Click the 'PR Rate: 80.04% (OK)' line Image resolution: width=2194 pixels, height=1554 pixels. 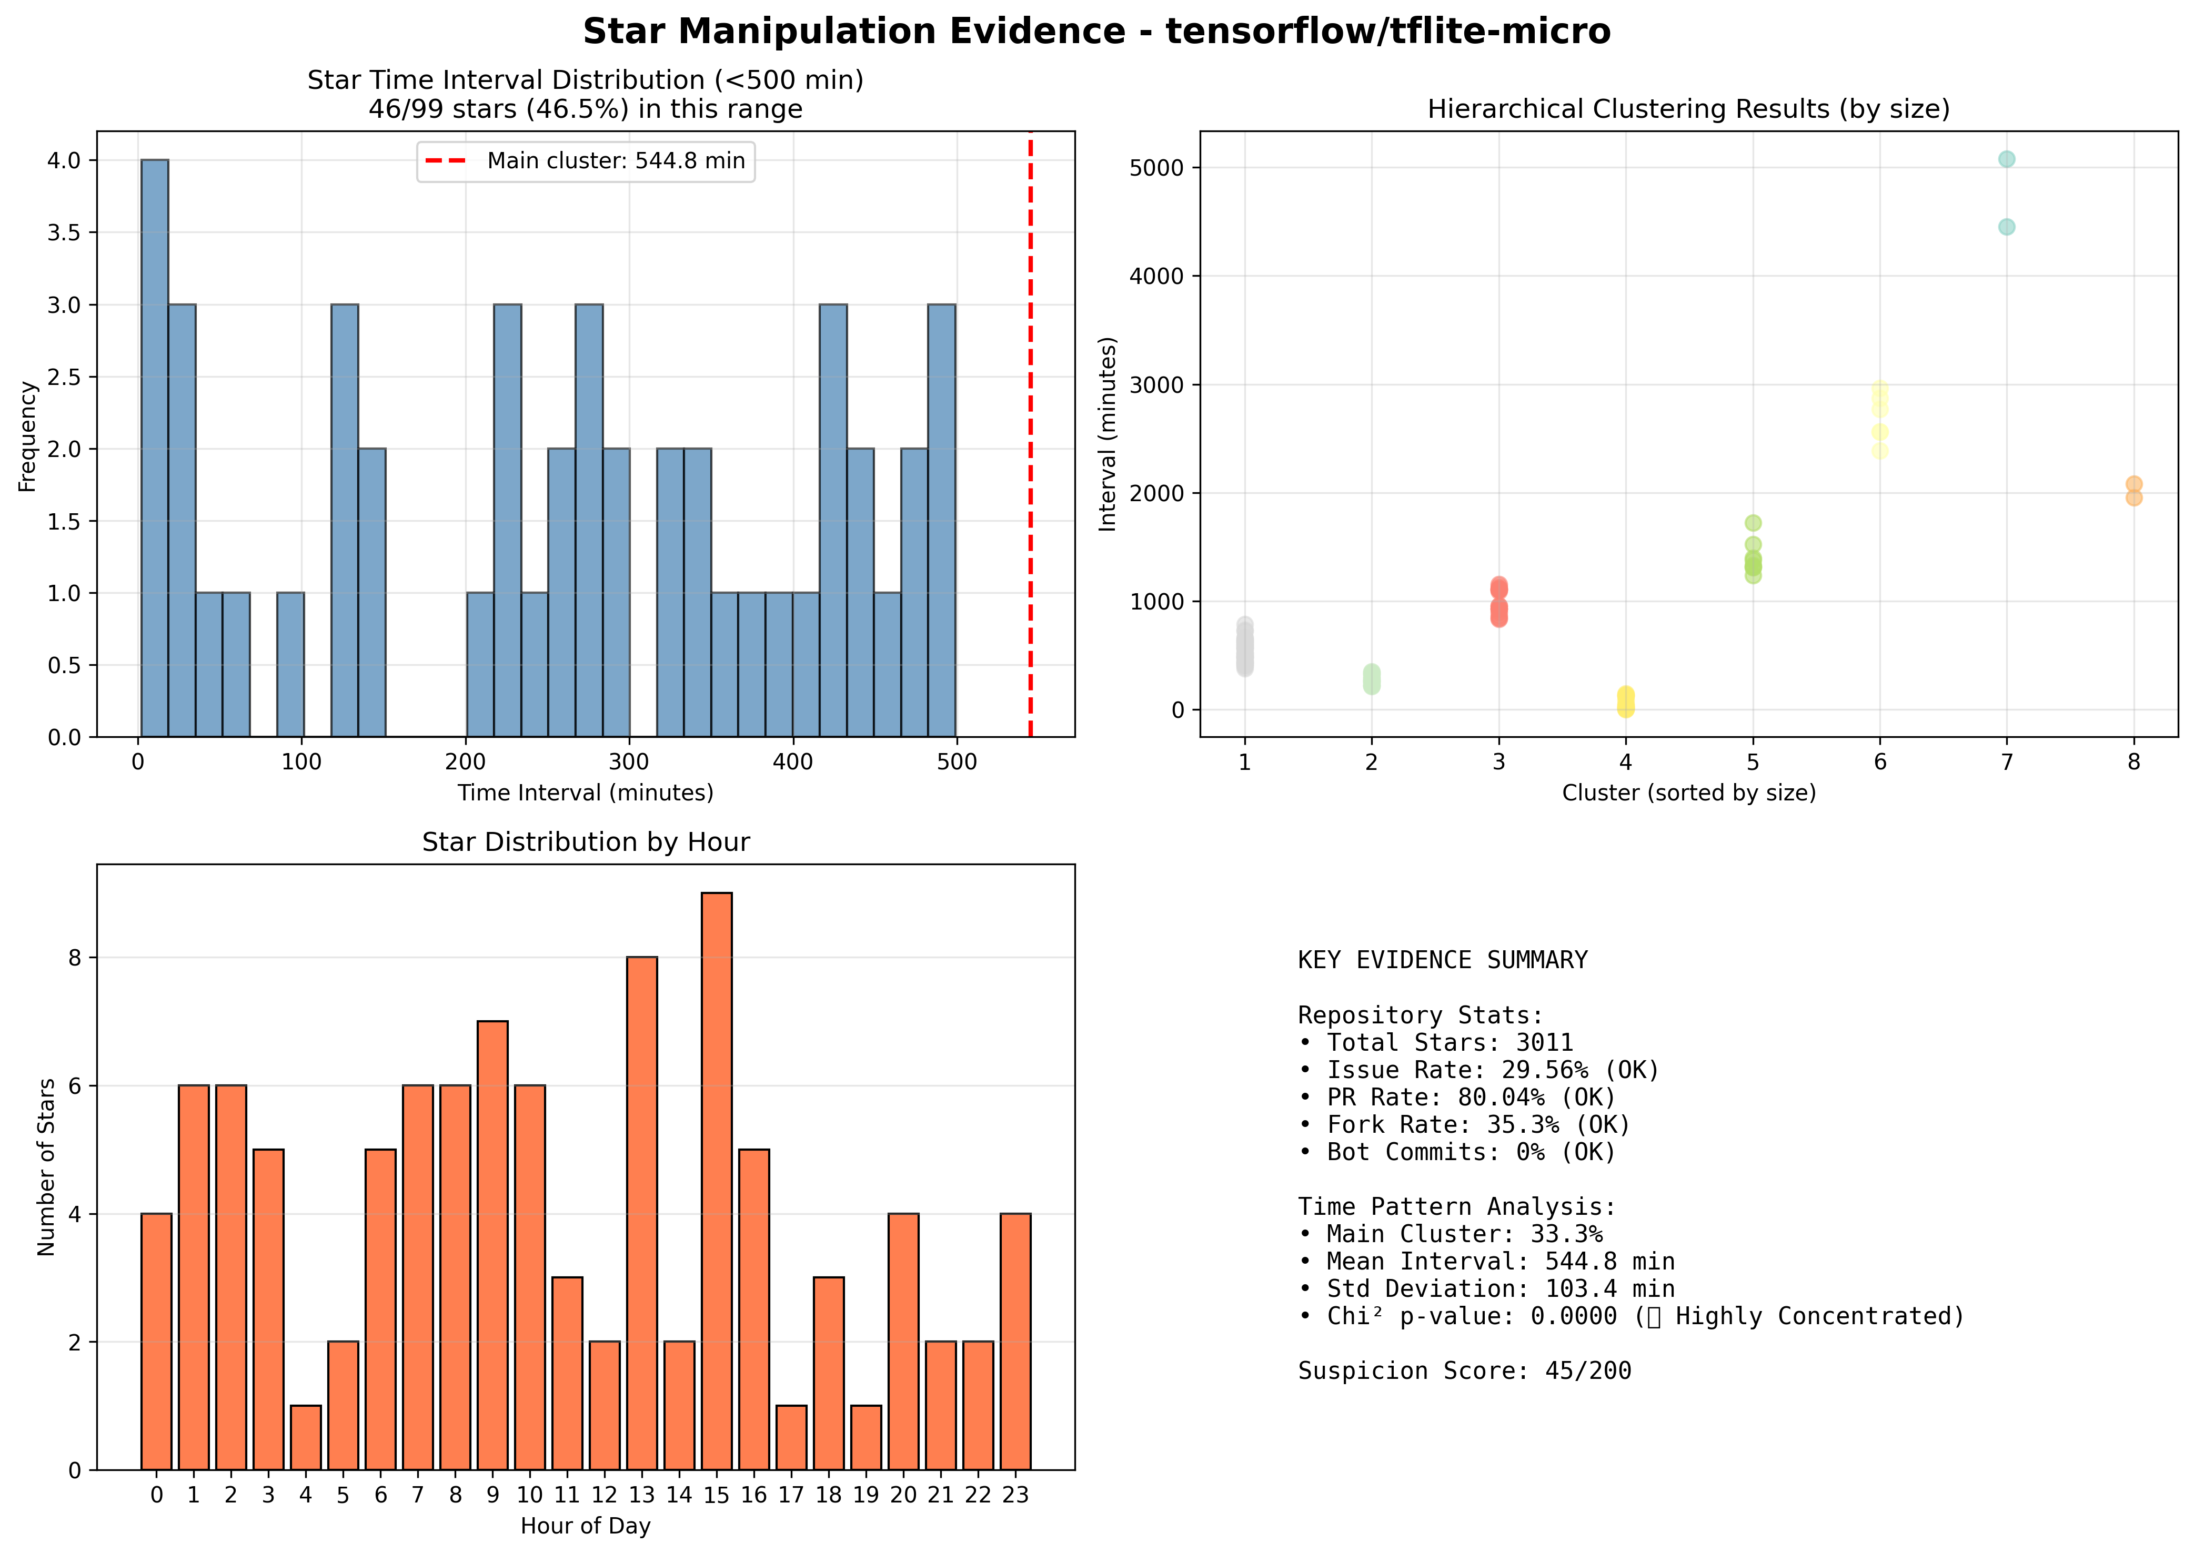[x=1457, y=1096]
